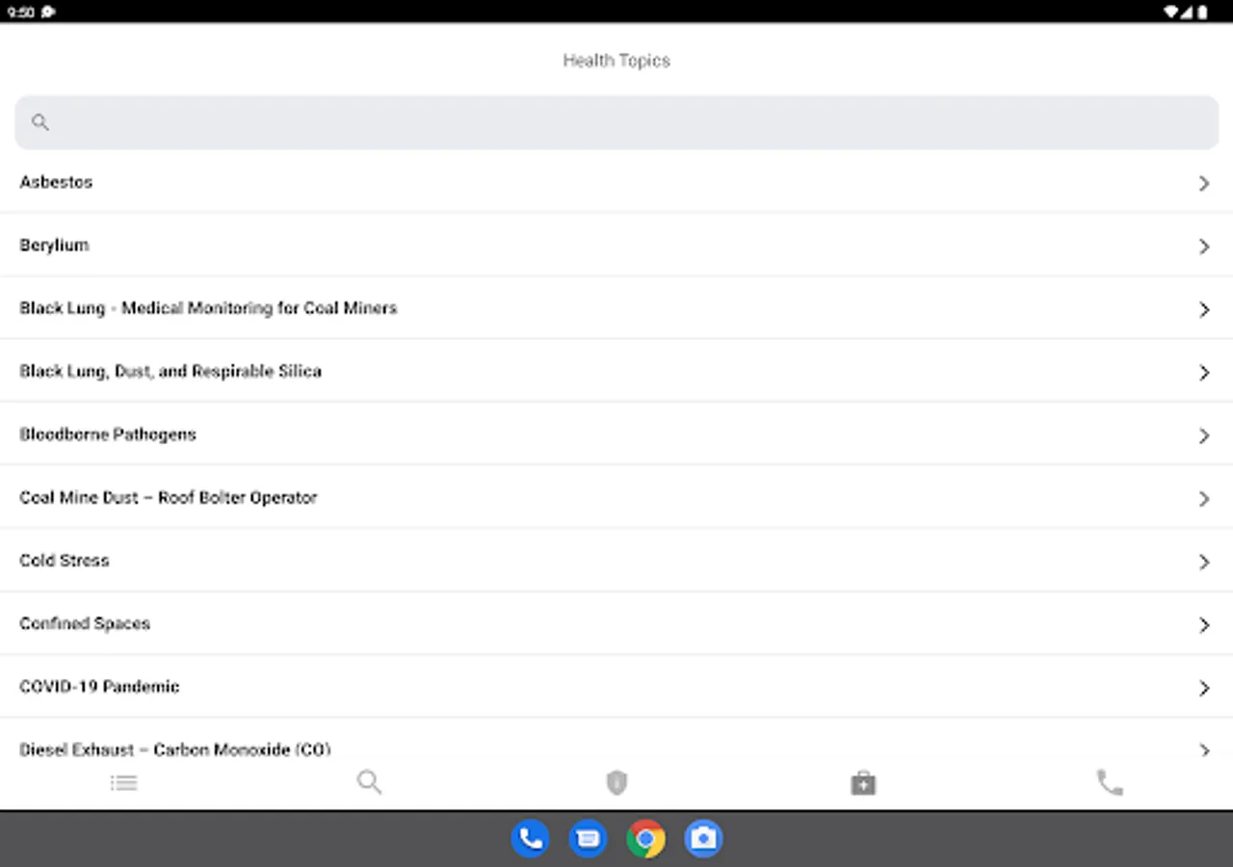
Task: Open the Bloodborne Pathogens topic
Action: pos(616,434)
